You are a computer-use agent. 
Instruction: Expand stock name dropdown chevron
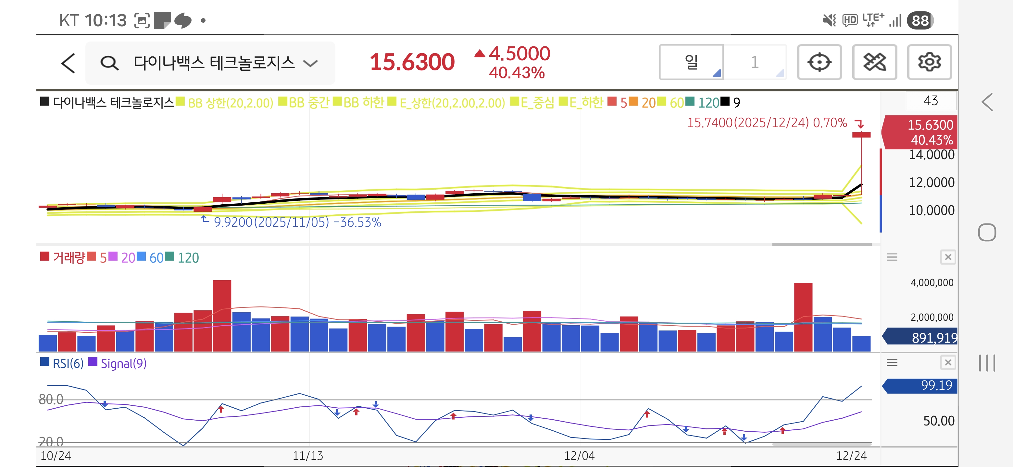point(311,63)
